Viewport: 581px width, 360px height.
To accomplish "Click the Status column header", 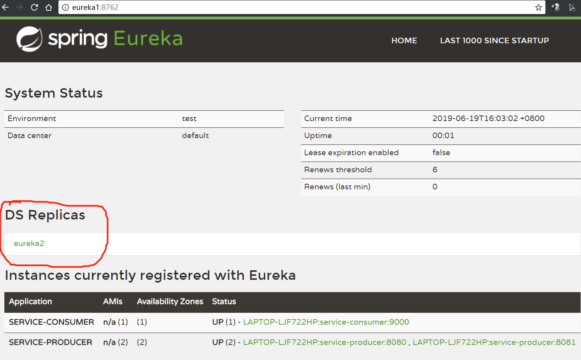I will pos(224,301).
